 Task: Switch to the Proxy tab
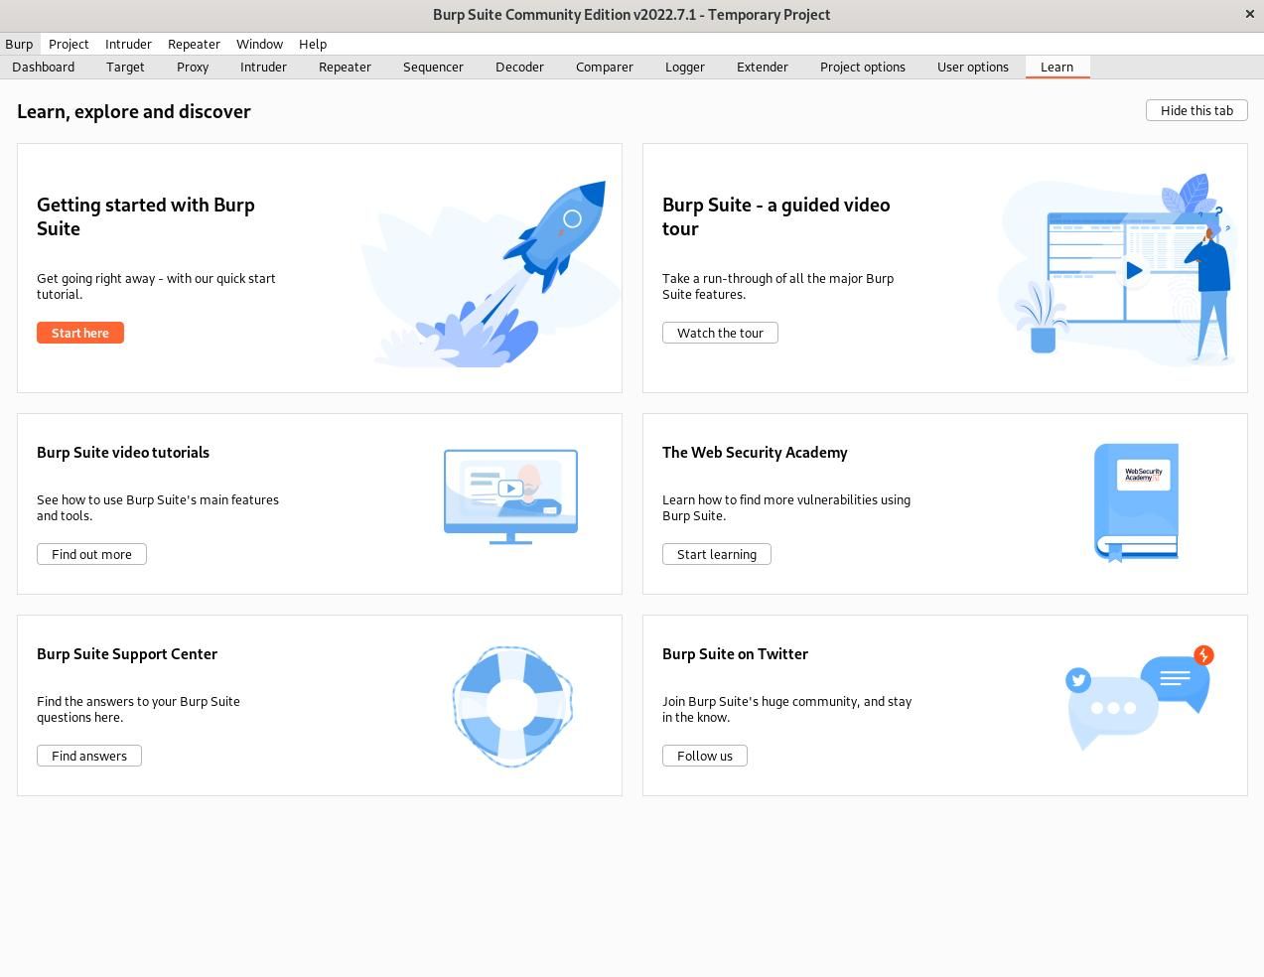coord(193,67)
